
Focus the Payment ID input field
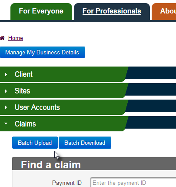coord(133,182)
